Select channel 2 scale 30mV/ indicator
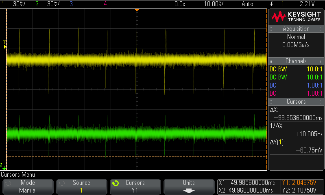The image size is (325, 195). point(53,4)
